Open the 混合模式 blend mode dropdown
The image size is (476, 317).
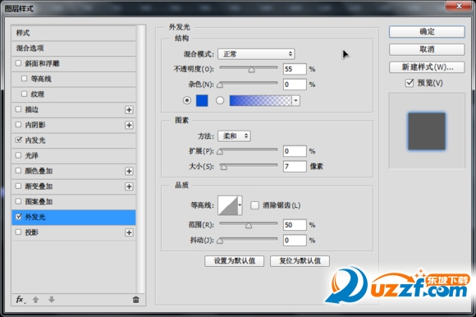(x=256, y=54)
